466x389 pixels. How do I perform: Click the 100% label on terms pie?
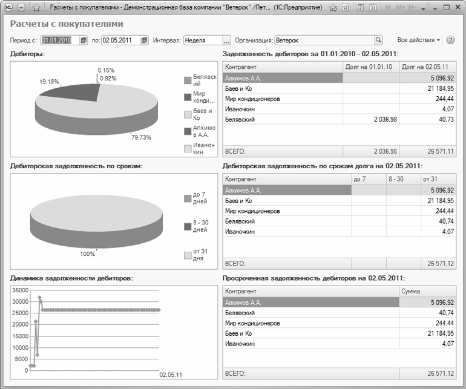click(x=87, y=253)
